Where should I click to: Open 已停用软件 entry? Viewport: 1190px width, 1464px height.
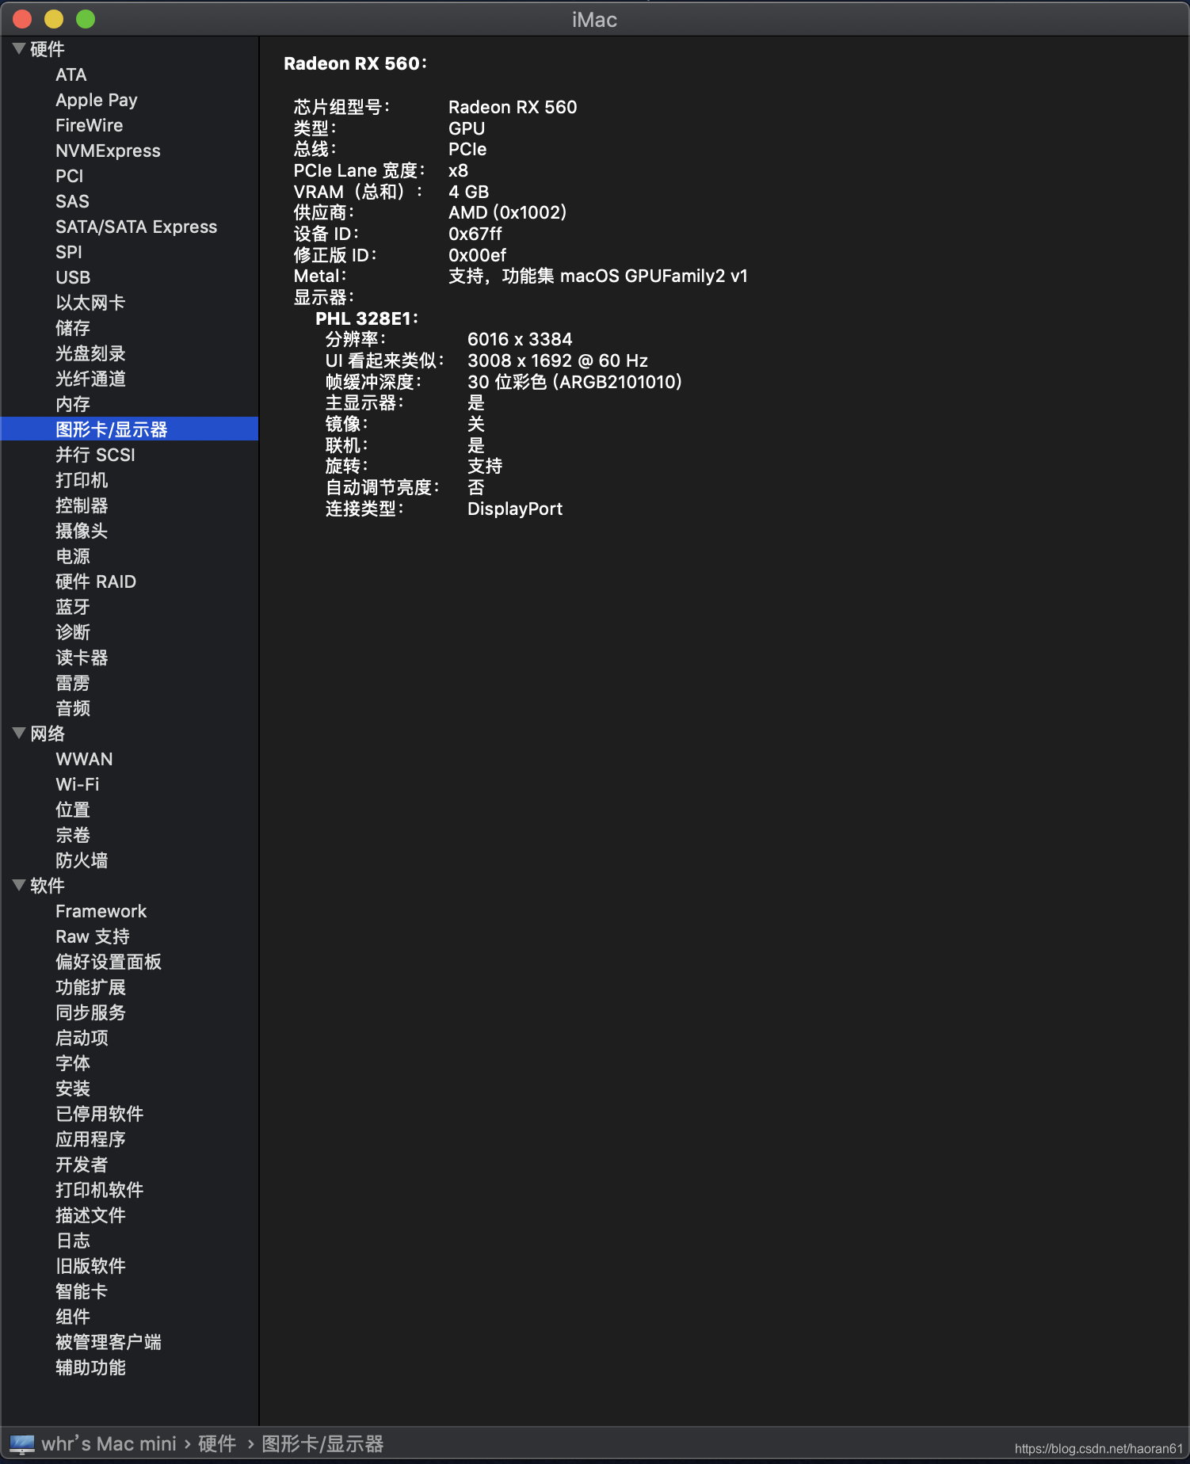coord(100,1114)
